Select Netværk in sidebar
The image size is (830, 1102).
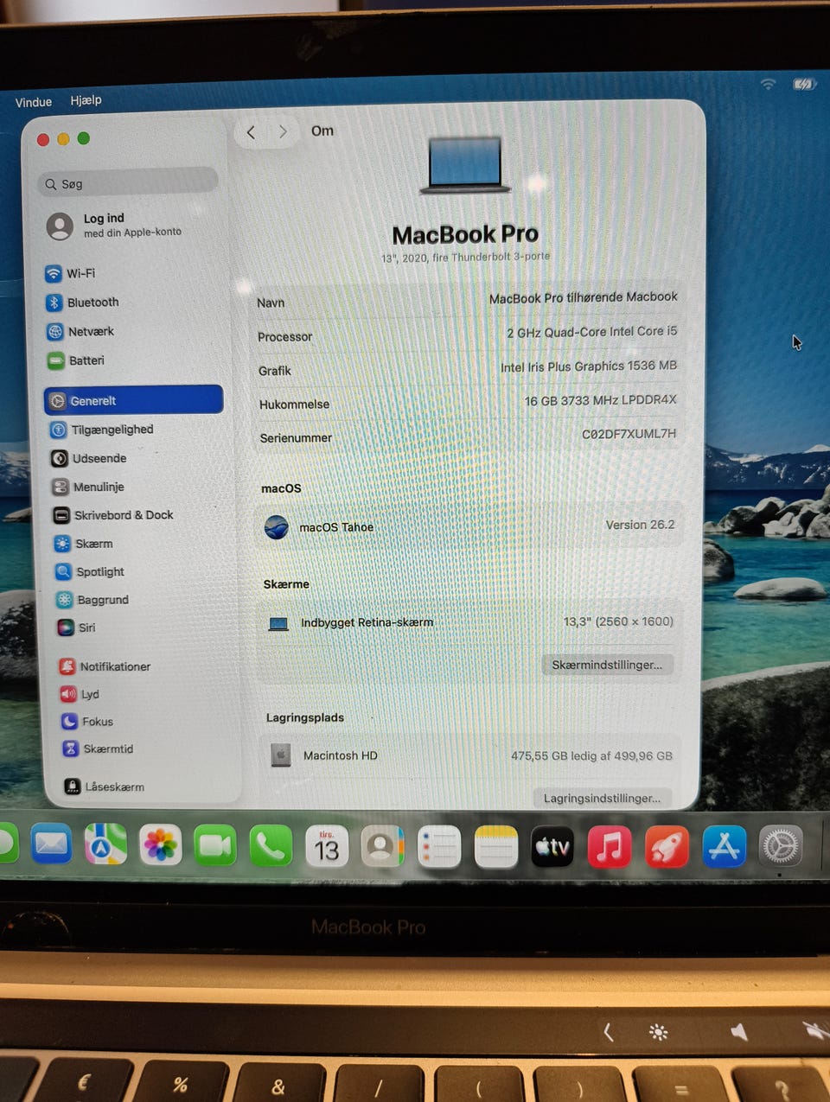[x=80, y=331]
